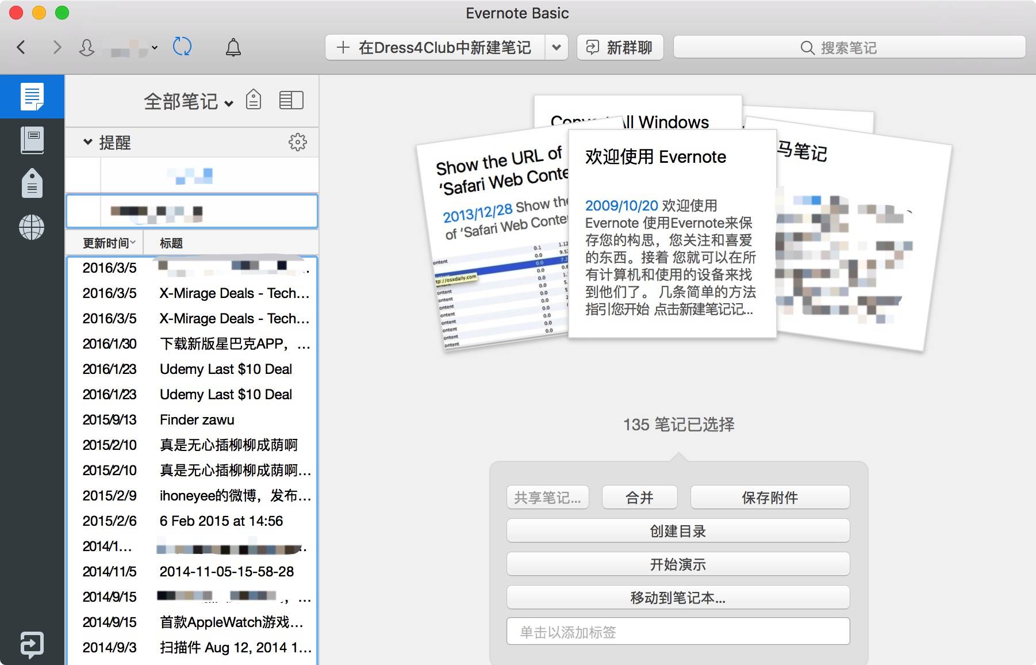Focus the 搜索笔记 search field
Viewport: 1036px width, 665px height.
849,48
